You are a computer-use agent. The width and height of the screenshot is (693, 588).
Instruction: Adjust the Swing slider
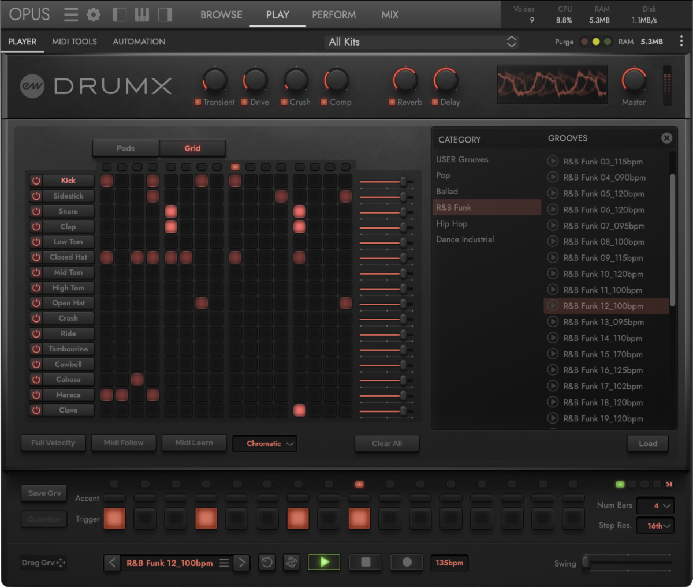tap(586, 562)
